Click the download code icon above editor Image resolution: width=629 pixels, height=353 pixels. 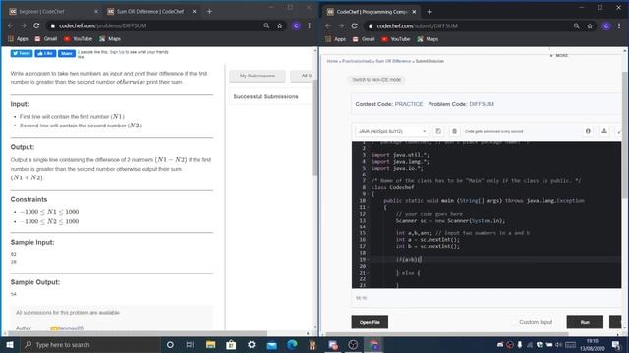coord(604,131)
